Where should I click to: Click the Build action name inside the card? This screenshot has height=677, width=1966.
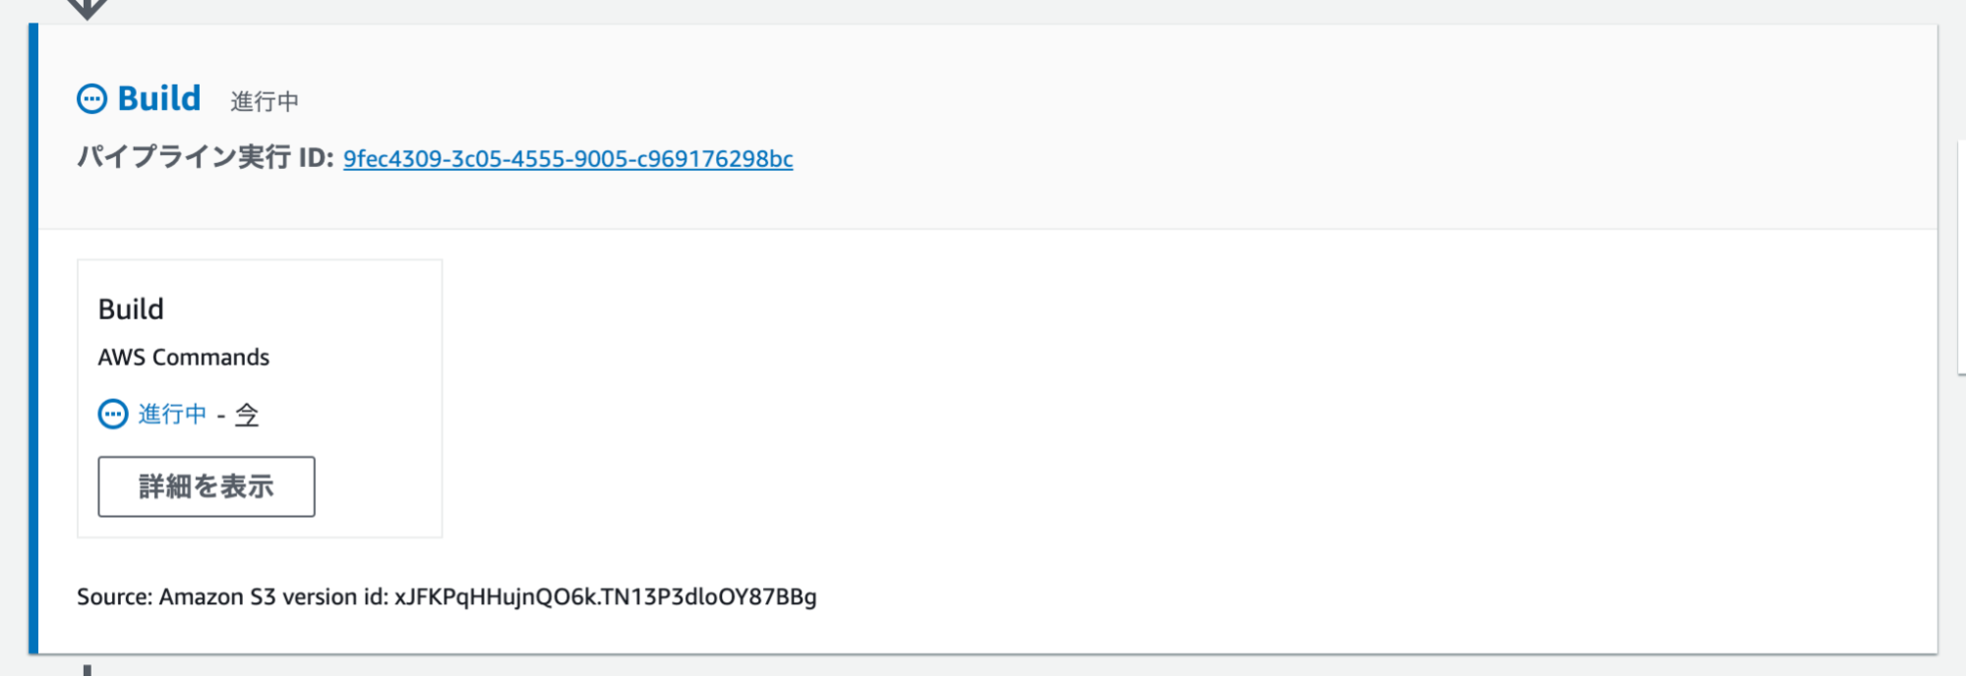pyautogui.click(x=131, y=310)
